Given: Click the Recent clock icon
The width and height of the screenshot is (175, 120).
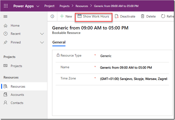Looking at the screenshot, I should (x=5, y=34).
